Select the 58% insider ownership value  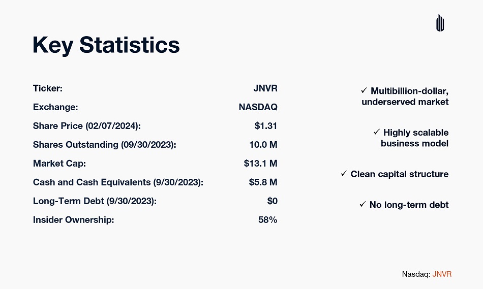[x=267, y=219]
